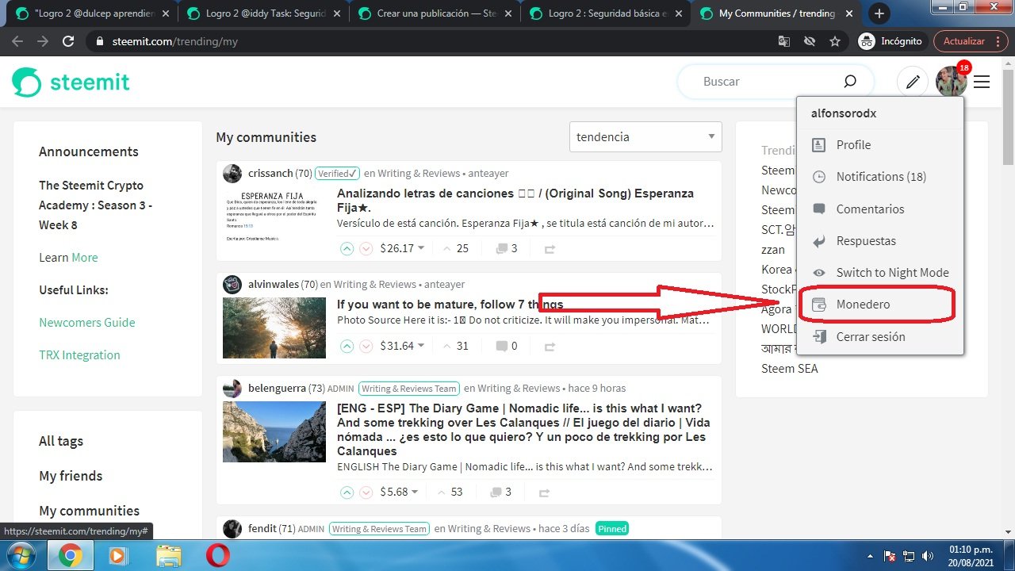Expand the $31.64 payout dropdown

click(403, 346)
